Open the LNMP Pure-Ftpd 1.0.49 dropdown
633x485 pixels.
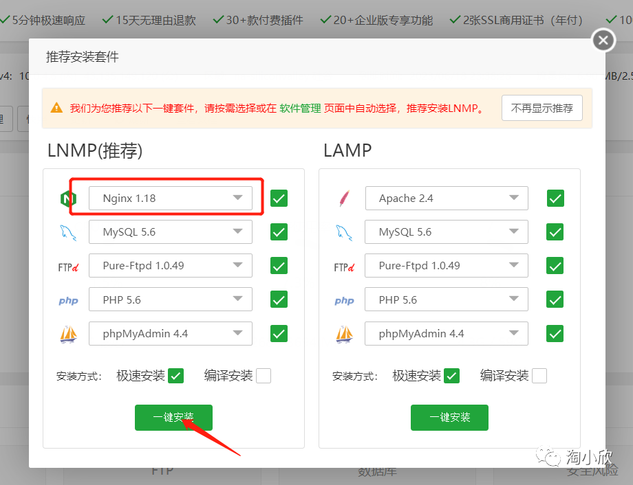[171, 266]
